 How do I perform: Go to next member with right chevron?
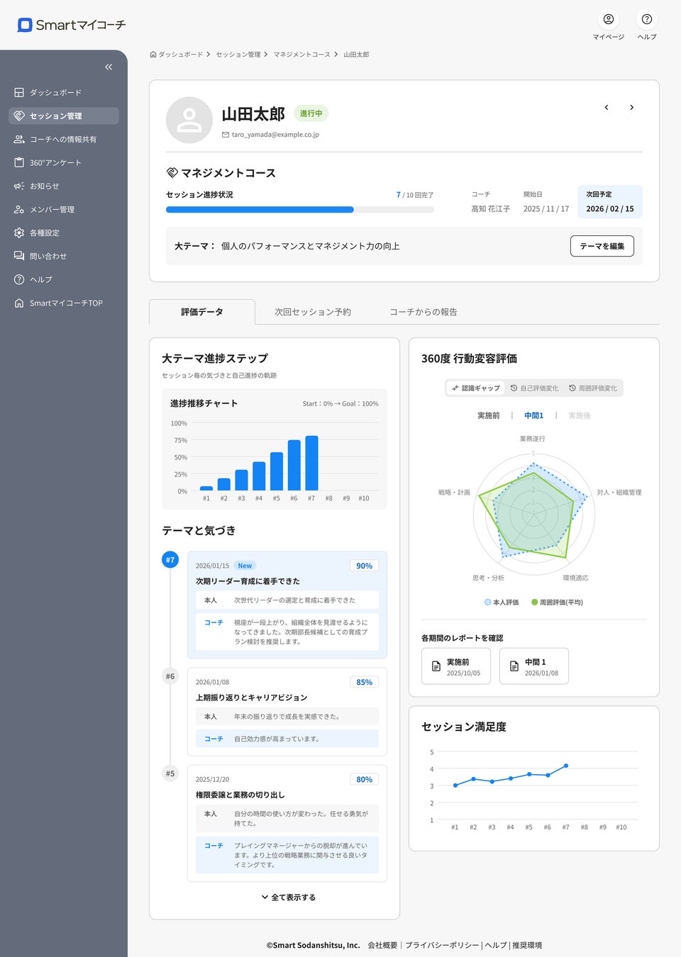(631, 108)
